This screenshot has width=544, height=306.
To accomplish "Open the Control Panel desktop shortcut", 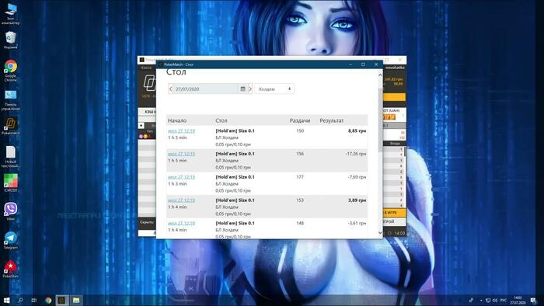I will click(10, 100).
